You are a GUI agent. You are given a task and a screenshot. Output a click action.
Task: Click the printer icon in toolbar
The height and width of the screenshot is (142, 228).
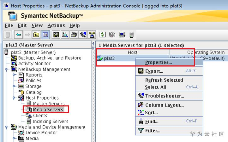pos(74,35)
